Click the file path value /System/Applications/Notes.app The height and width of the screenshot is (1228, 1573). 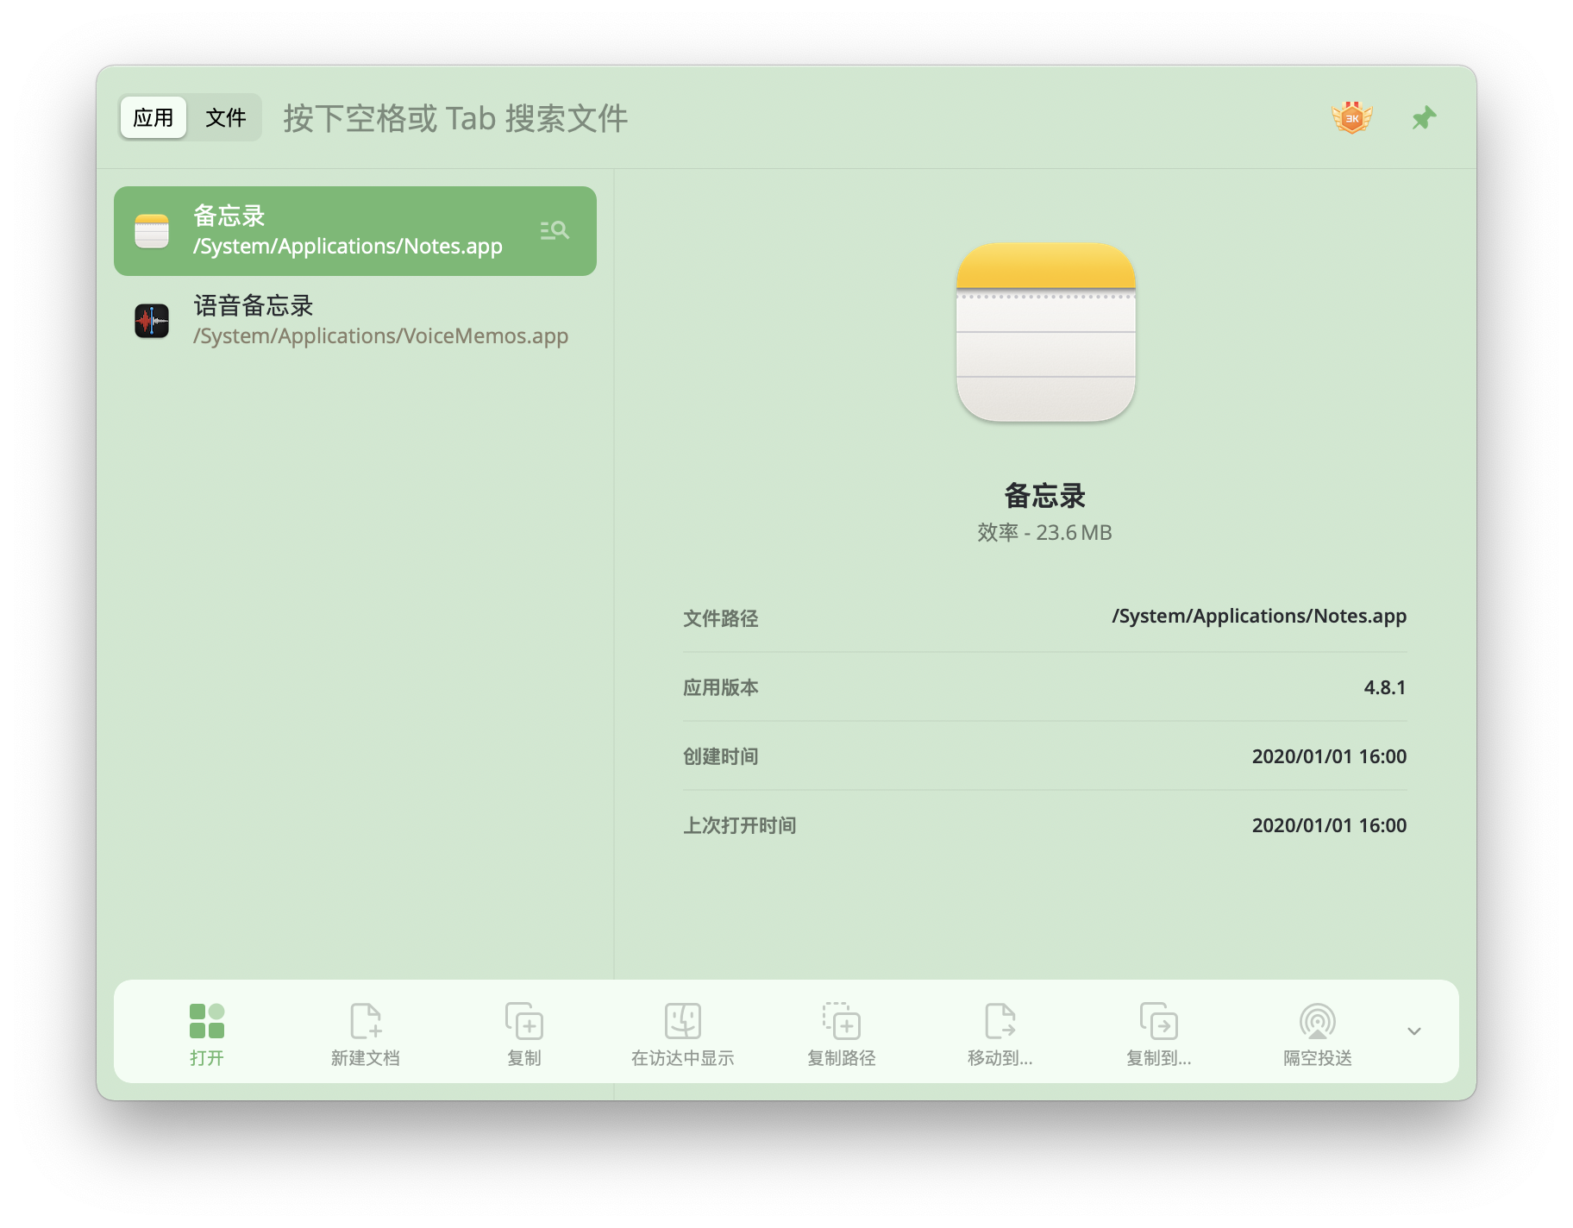coord(1259,617)
